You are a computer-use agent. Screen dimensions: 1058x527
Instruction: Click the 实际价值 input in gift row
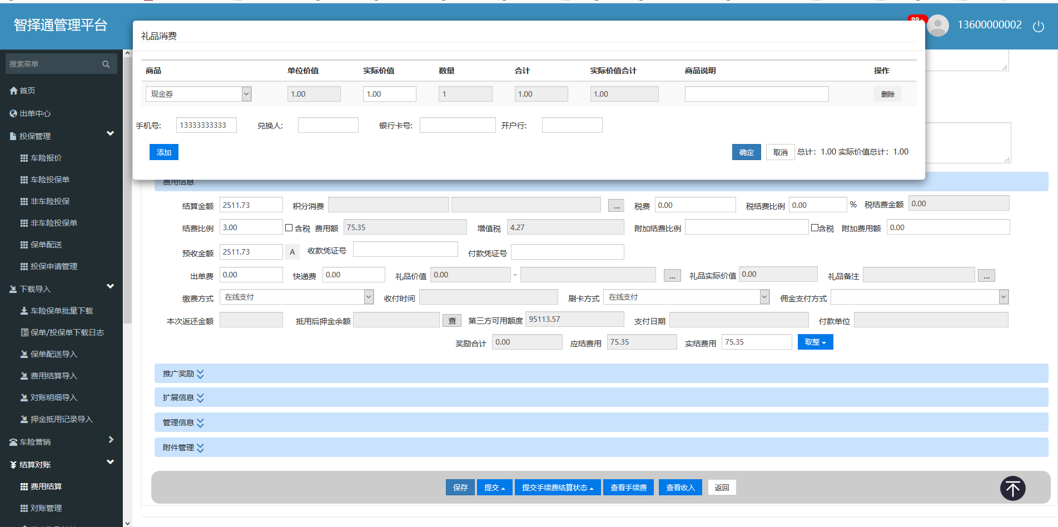[x=390, y=94]
